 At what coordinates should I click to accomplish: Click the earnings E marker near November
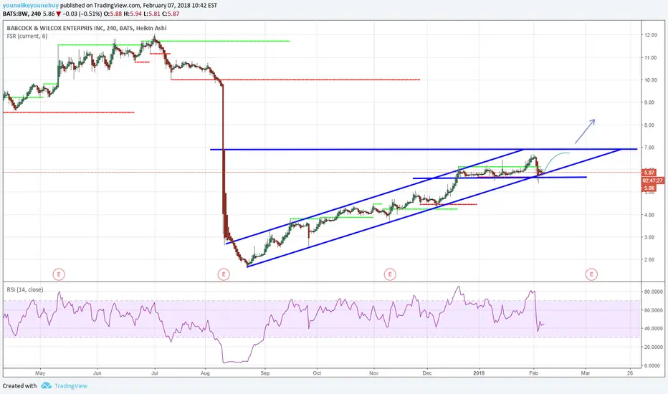(390, 274)
